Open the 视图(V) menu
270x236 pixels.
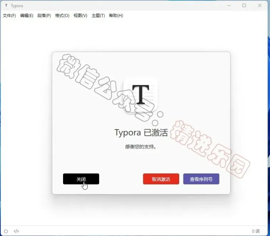[80, 16]
